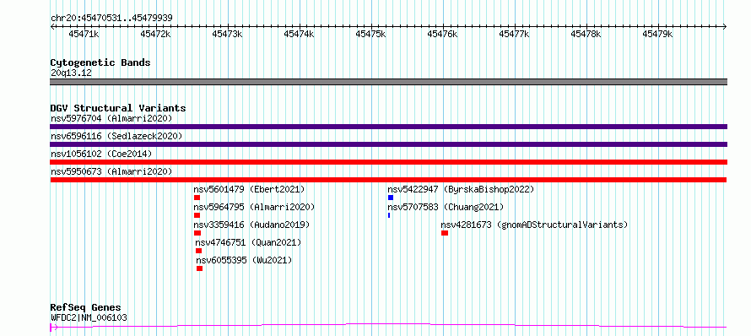Click the 45477k ruler tick label
This screenshot has width=751, height=336.
pyautogui.click(x=515, y=34)
